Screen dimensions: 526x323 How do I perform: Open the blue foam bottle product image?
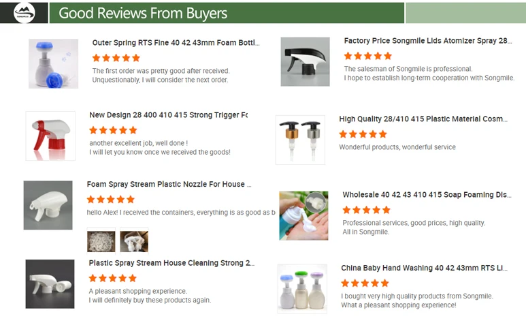(x=53, y=63)
